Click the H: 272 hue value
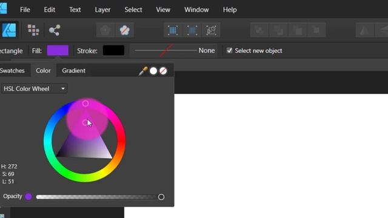Viewport: 388px width, 218px height. (x=9, y=167)
